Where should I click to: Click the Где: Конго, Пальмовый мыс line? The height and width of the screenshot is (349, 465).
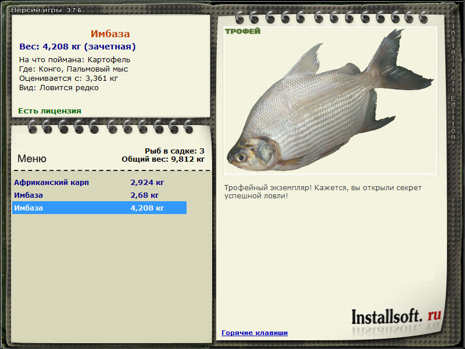click(74, 69)
